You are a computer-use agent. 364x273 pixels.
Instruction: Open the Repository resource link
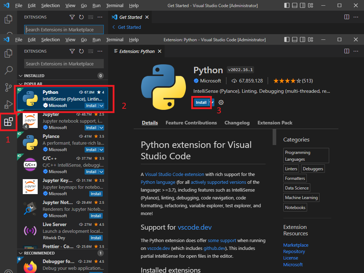point(294,252)
